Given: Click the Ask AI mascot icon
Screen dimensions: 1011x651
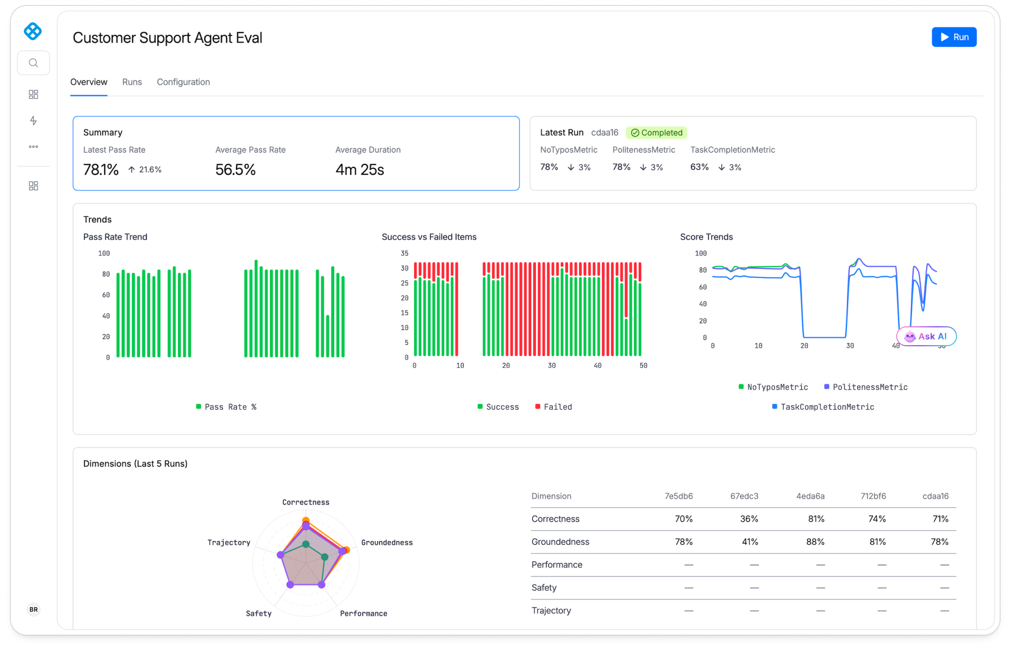Looking at the screenshot, I should pos(910,337).
